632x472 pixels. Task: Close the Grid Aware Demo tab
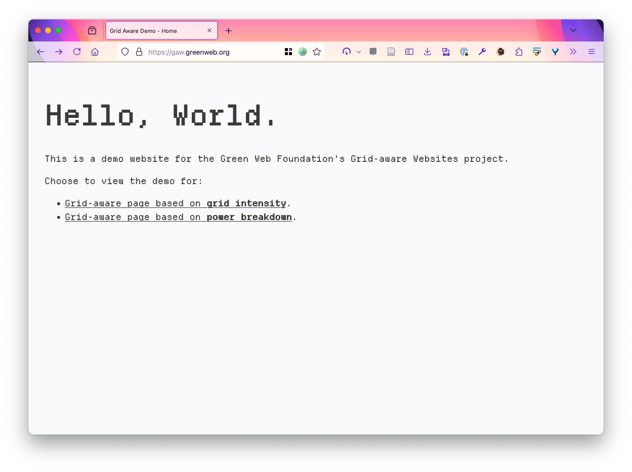209,30
